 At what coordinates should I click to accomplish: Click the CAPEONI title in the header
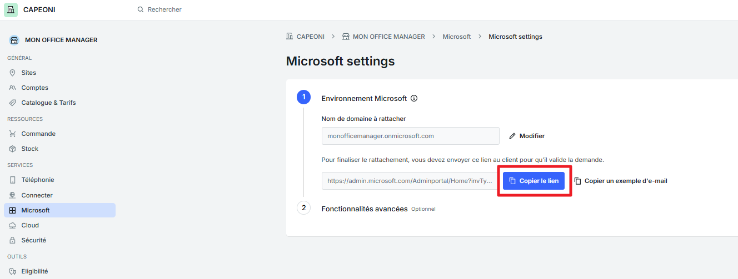(x=39, y=10)
